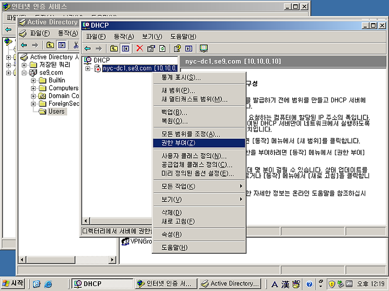Click the 시작 Start button
This screenshot has height=291, width=389.
(x=13, y=283)
